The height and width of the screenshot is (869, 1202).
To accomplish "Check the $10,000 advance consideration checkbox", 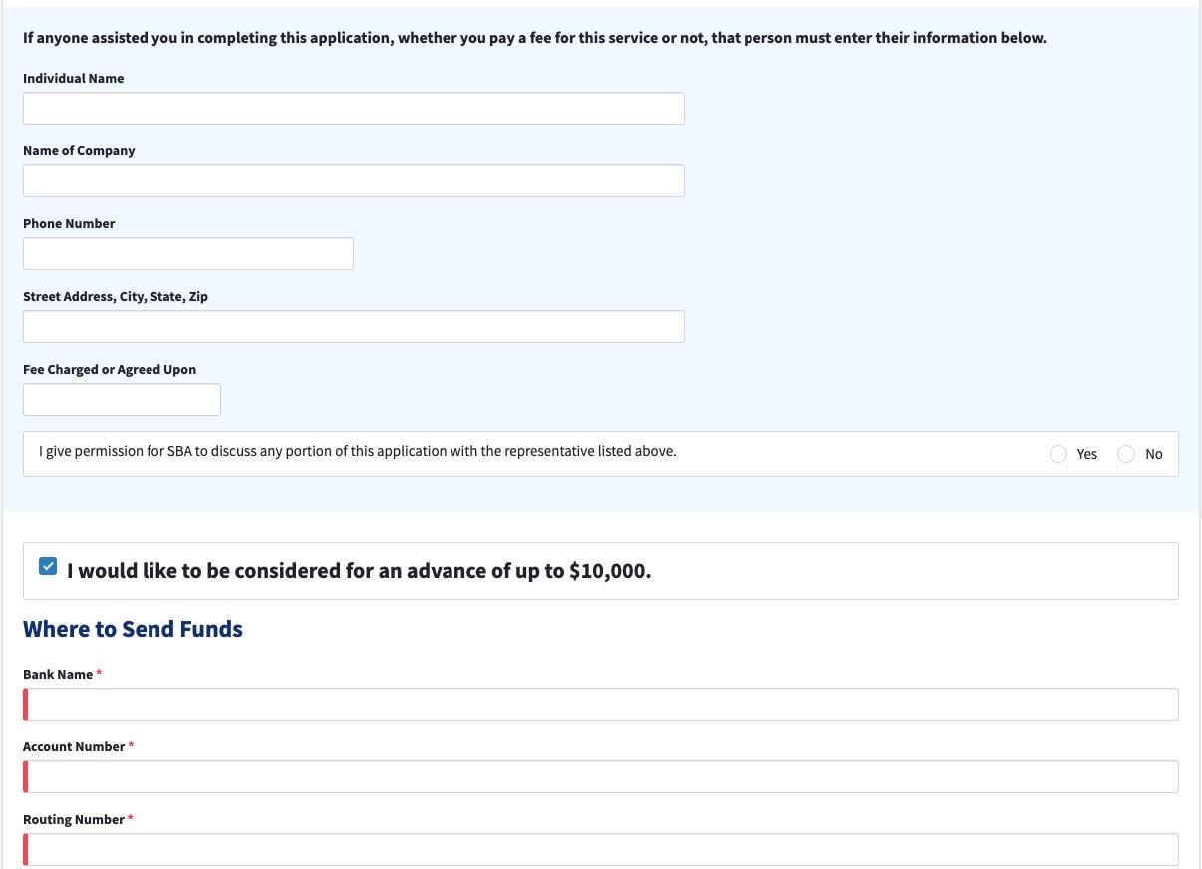I will [x=48, y=566].
